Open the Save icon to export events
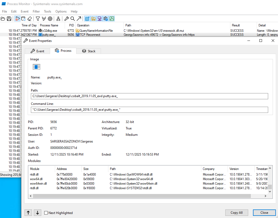This screenshot has height=218, width=278. (x=9, y=18)
